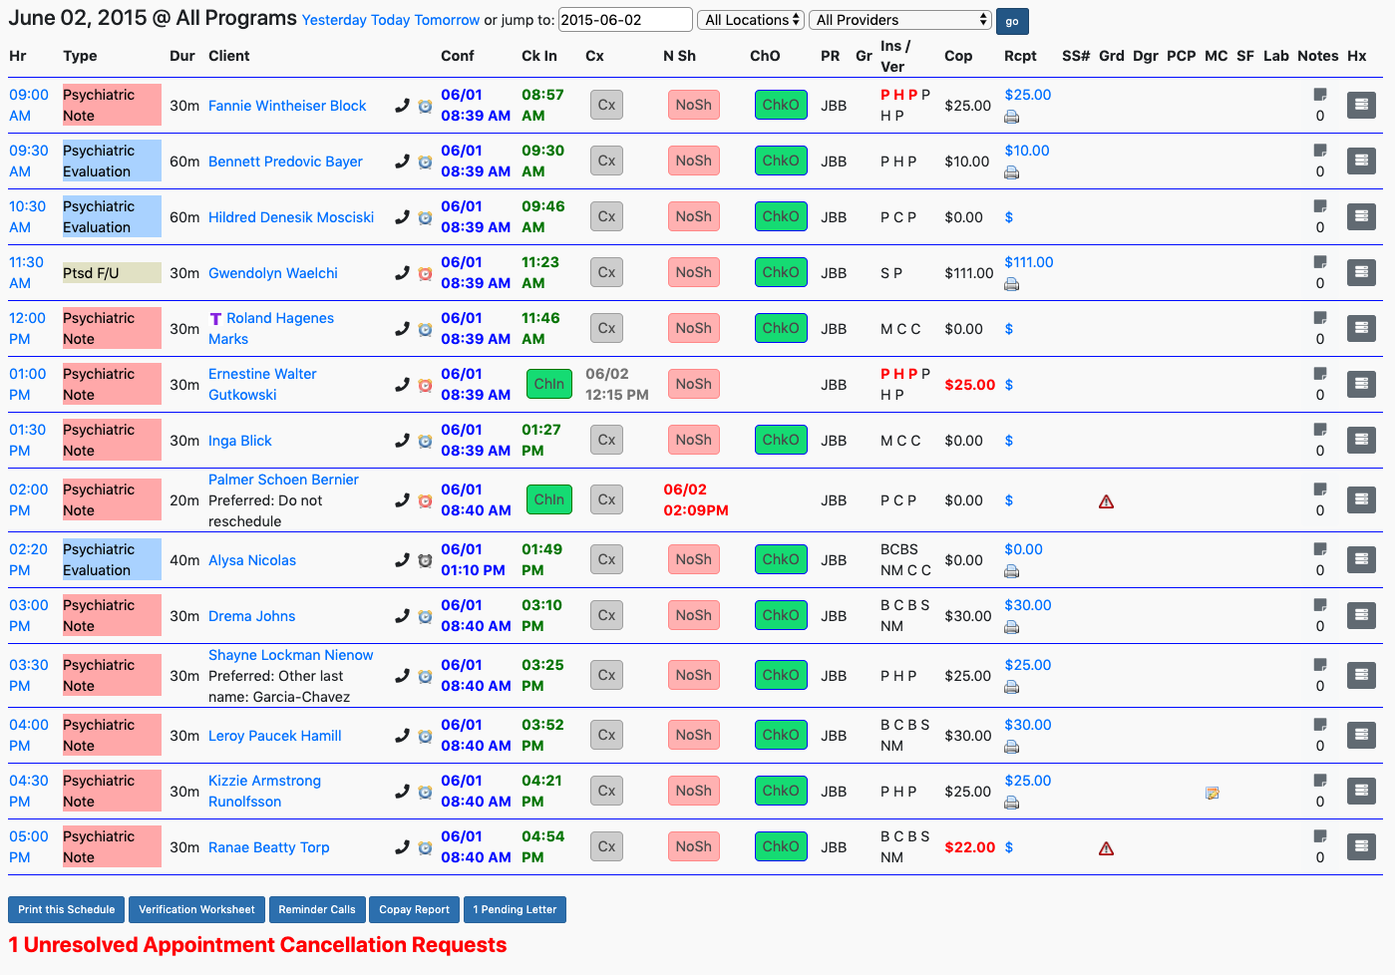
Task: Click red $22.00 copay for Ranae Beatty Torp
Action: tap(970, 847)
